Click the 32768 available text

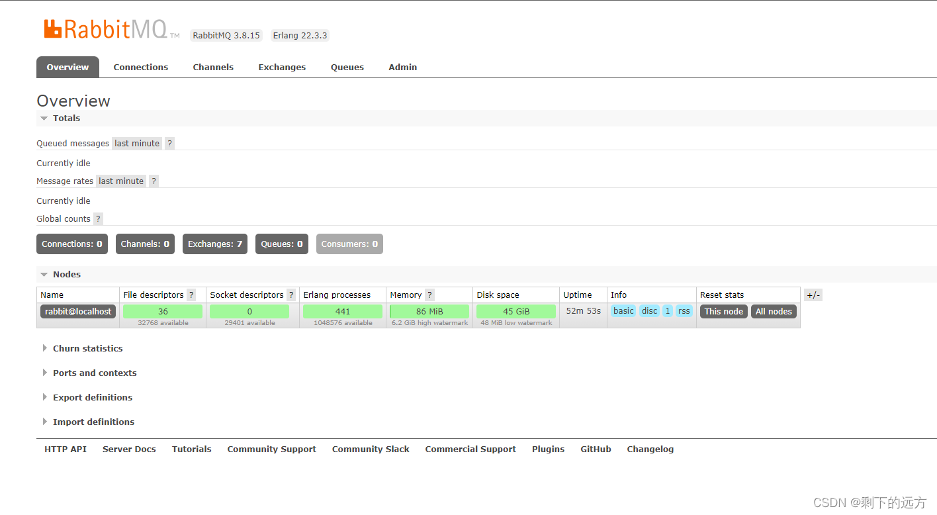(x=163, y=323)
